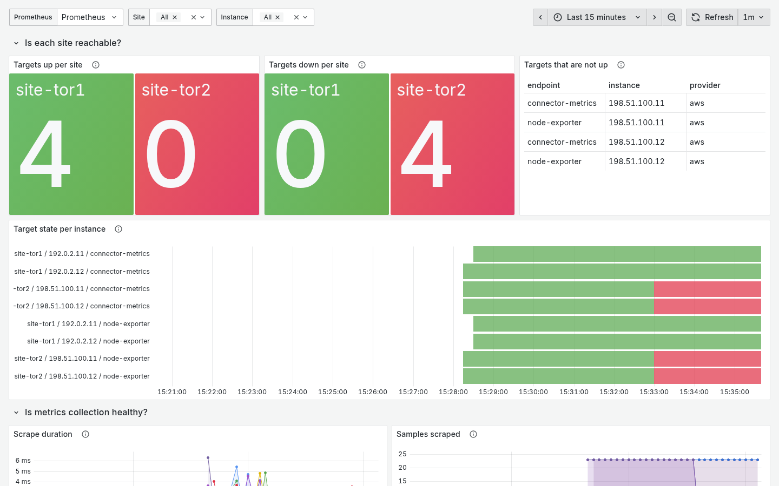779x486 pixels.
Task: Click site-tor1 192.0.2.12 node-exporter green bar
Action: (x=617, y=341)
